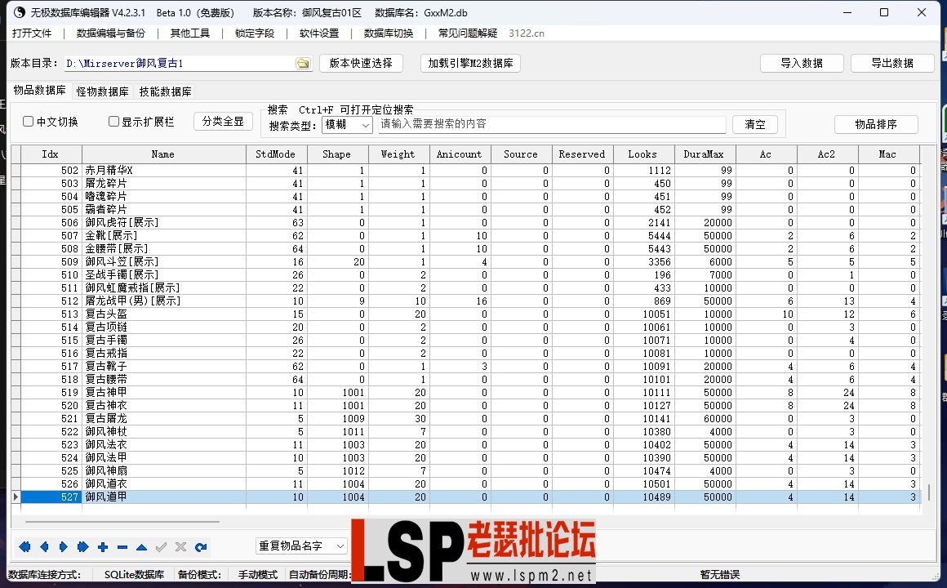Delete current record with minus icon

click(x=122, y=547)
